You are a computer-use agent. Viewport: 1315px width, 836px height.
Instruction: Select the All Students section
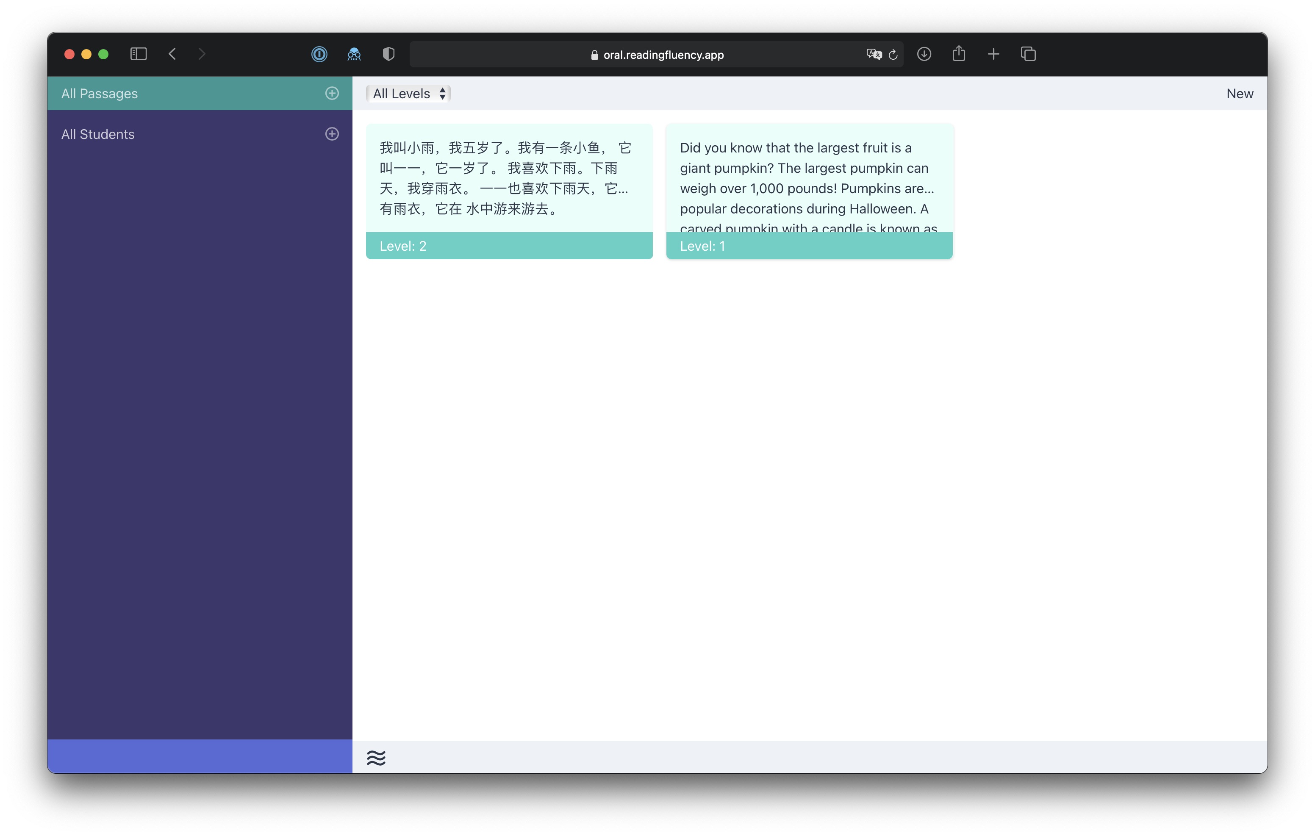click(98, 134)
